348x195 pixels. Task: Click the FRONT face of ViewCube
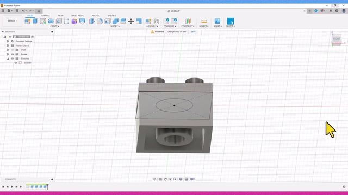click(x=337, y=38)
